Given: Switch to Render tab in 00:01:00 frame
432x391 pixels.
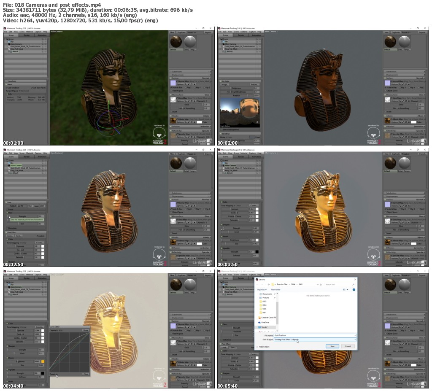Looking at the screenshot, I should point(27,35).
